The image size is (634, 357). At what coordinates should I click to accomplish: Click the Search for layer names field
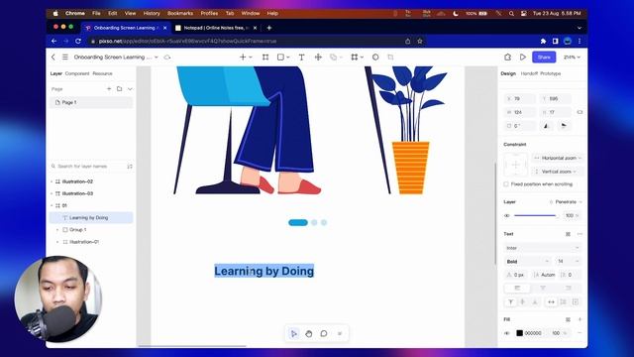tap(87, 167)
